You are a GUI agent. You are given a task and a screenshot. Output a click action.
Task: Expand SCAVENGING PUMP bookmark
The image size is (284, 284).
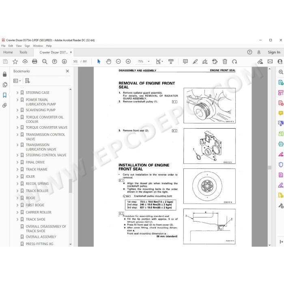click(x=17, y=110)
